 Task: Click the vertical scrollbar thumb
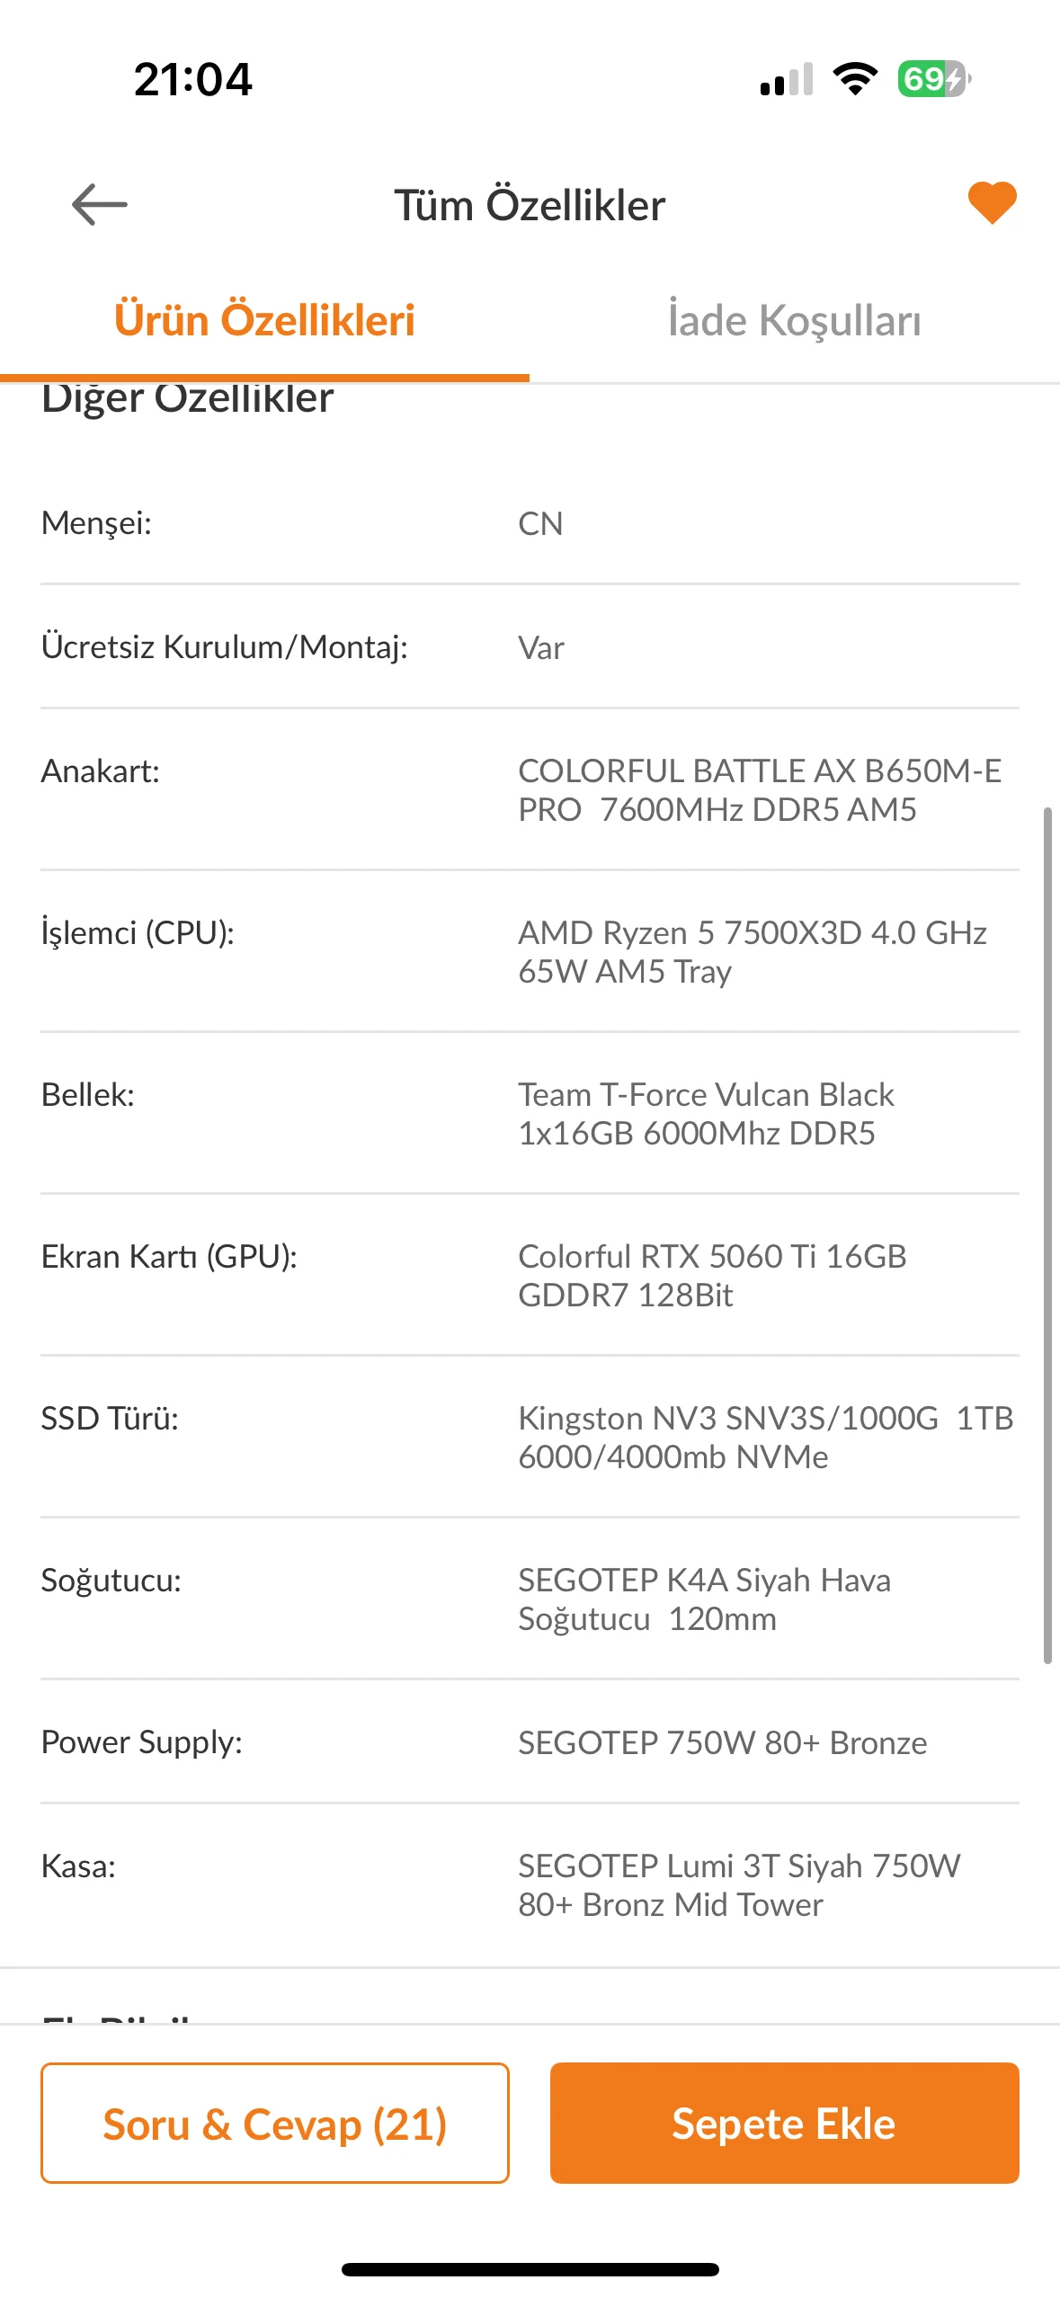point(1047,1235)
